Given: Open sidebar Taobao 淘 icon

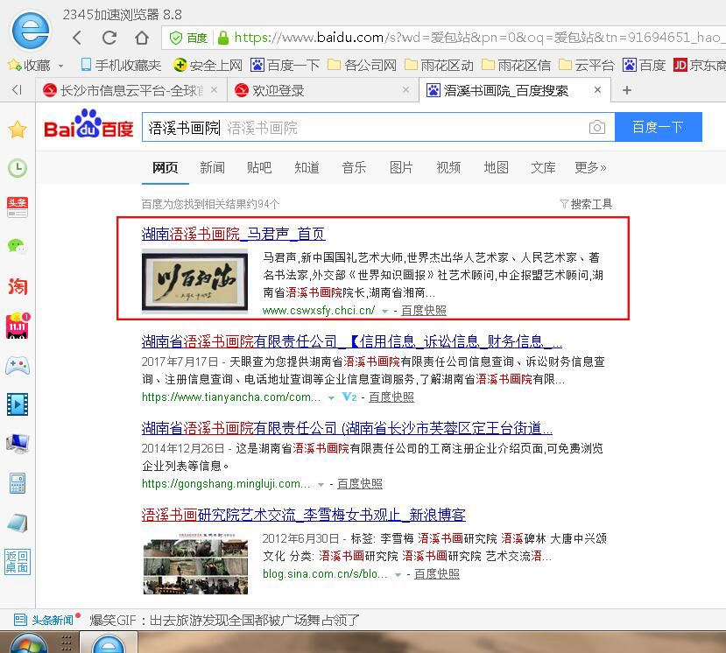Looking at the screenshot, I should click(18, 286).
